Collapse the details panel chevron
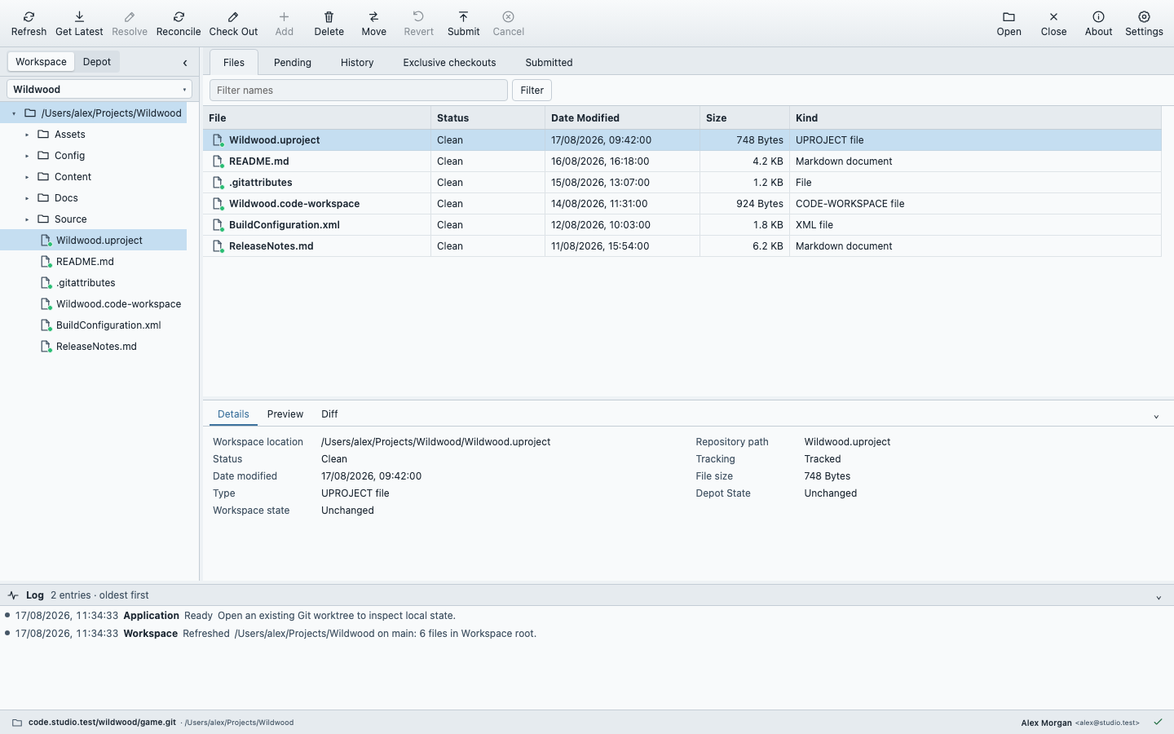Screen dimensions: 1174x734 click(x=1156, y=417)
